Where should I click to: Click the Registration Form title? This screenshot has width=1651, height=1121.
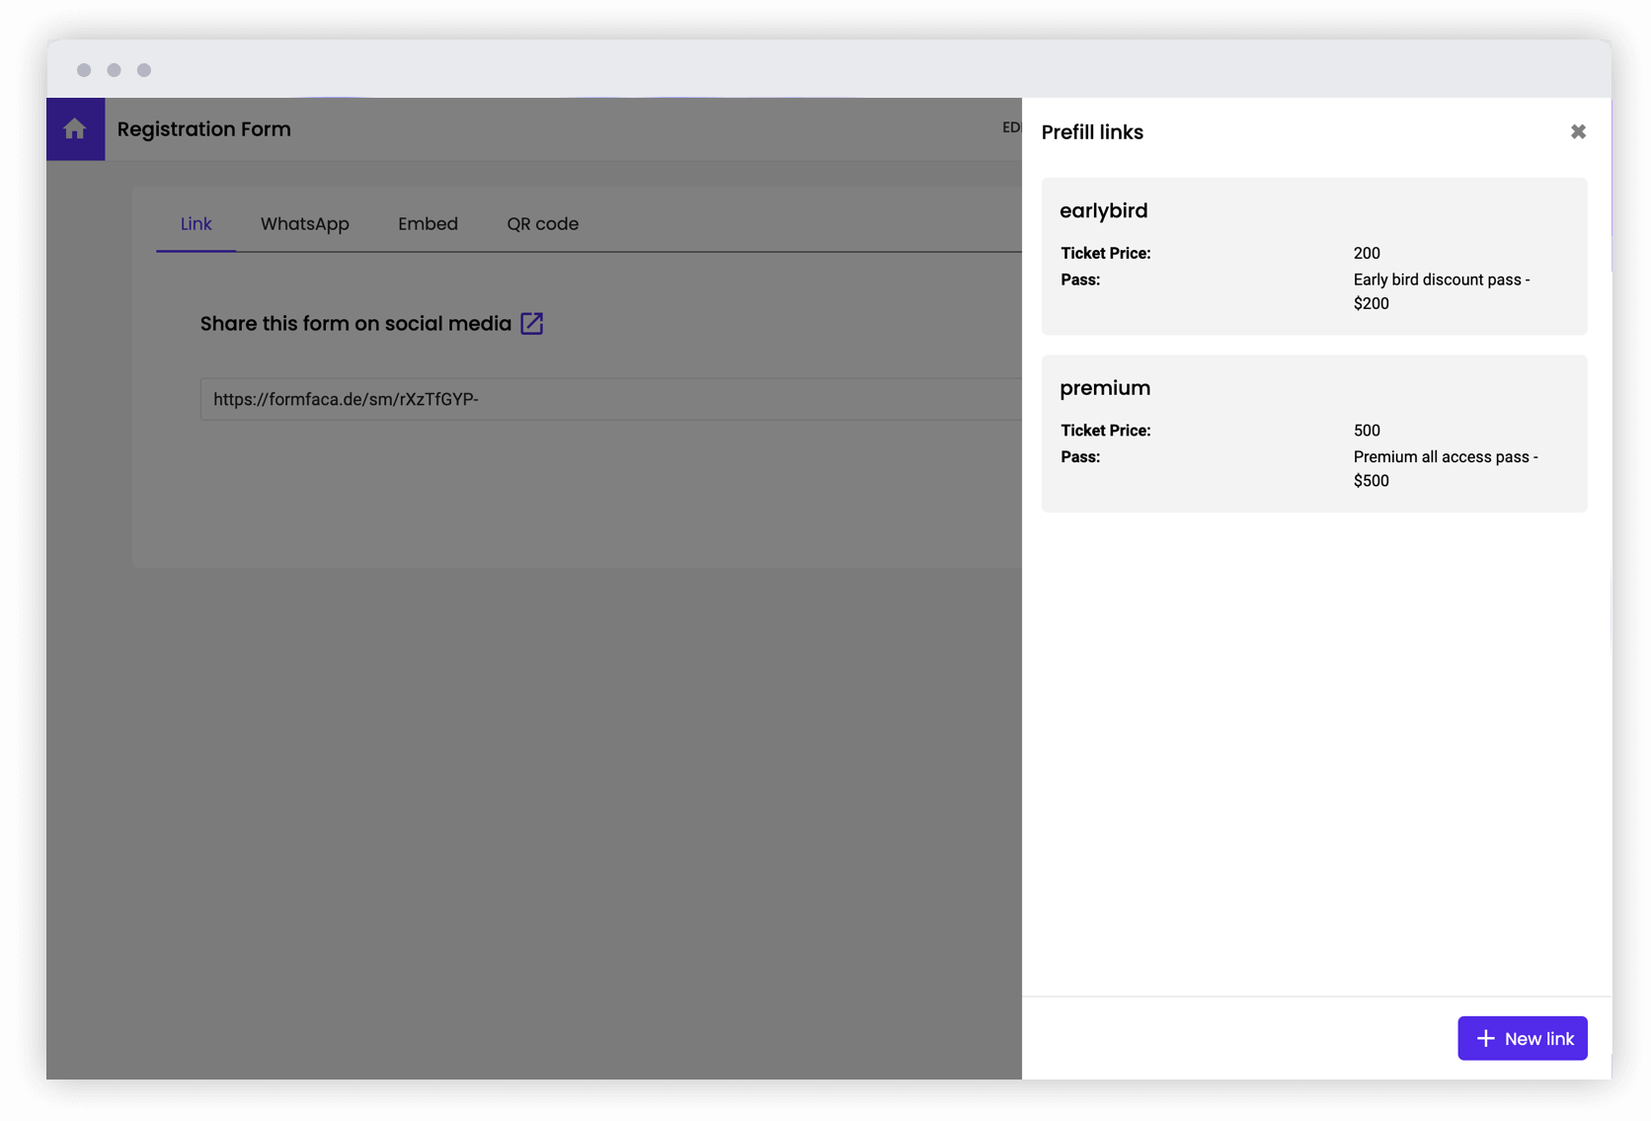click(x=204, y=129)
